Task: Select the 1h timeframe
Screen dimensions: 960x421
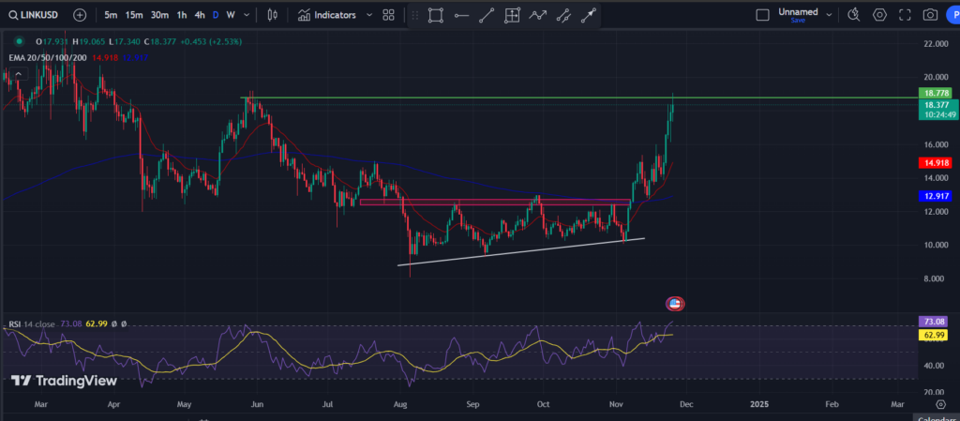Action: 182,15
